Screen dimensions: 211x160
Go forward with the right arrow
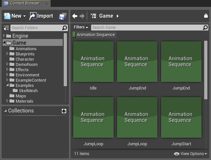point(82,16)
